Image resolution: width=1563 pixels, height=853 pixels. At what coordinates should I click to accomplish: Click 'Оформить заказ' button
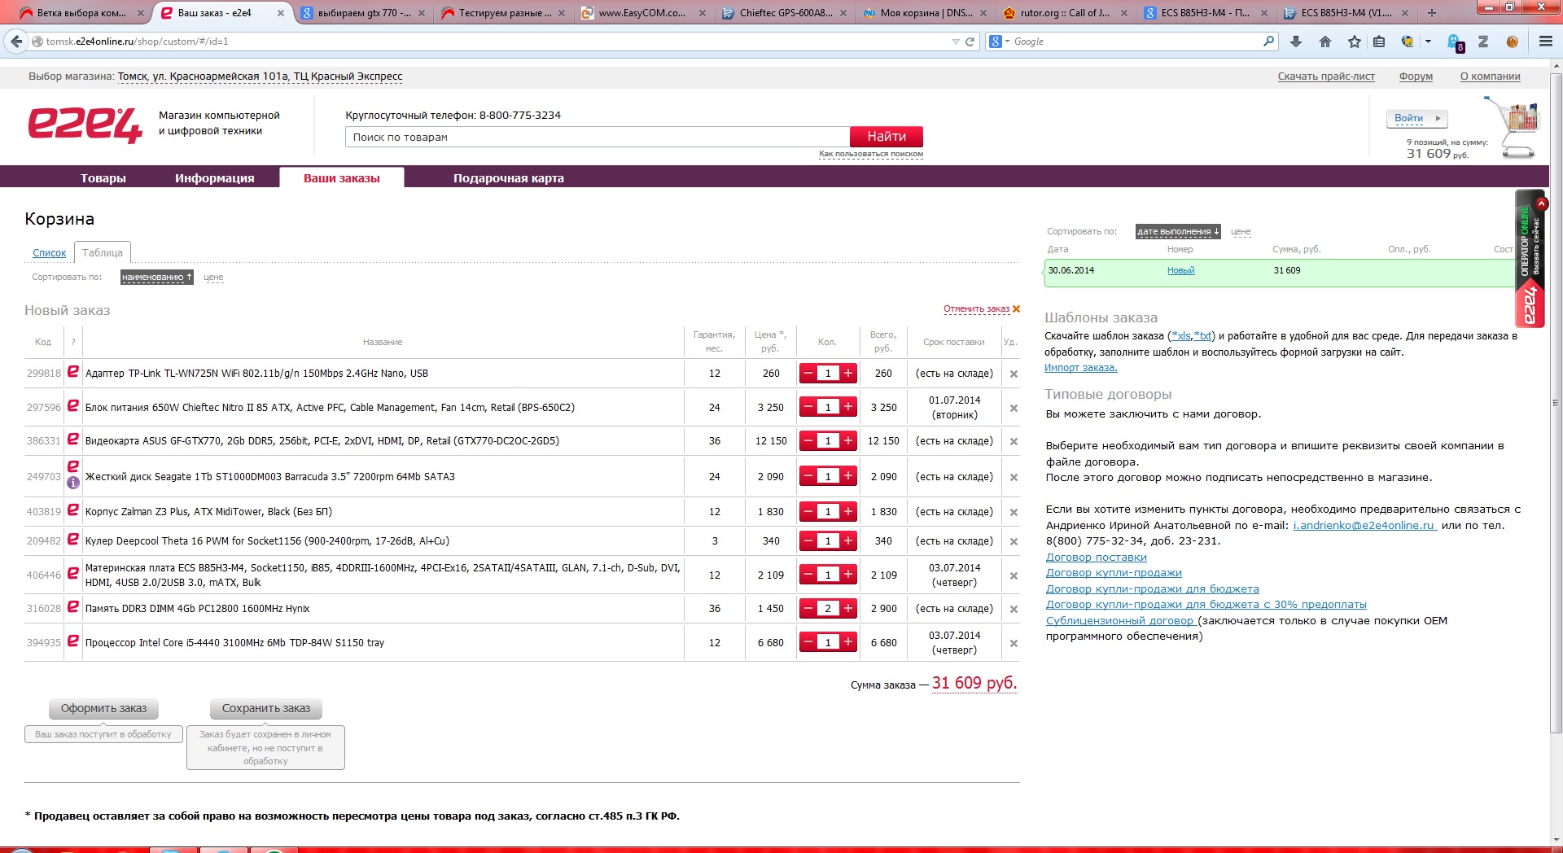click(x=103, y=709)
